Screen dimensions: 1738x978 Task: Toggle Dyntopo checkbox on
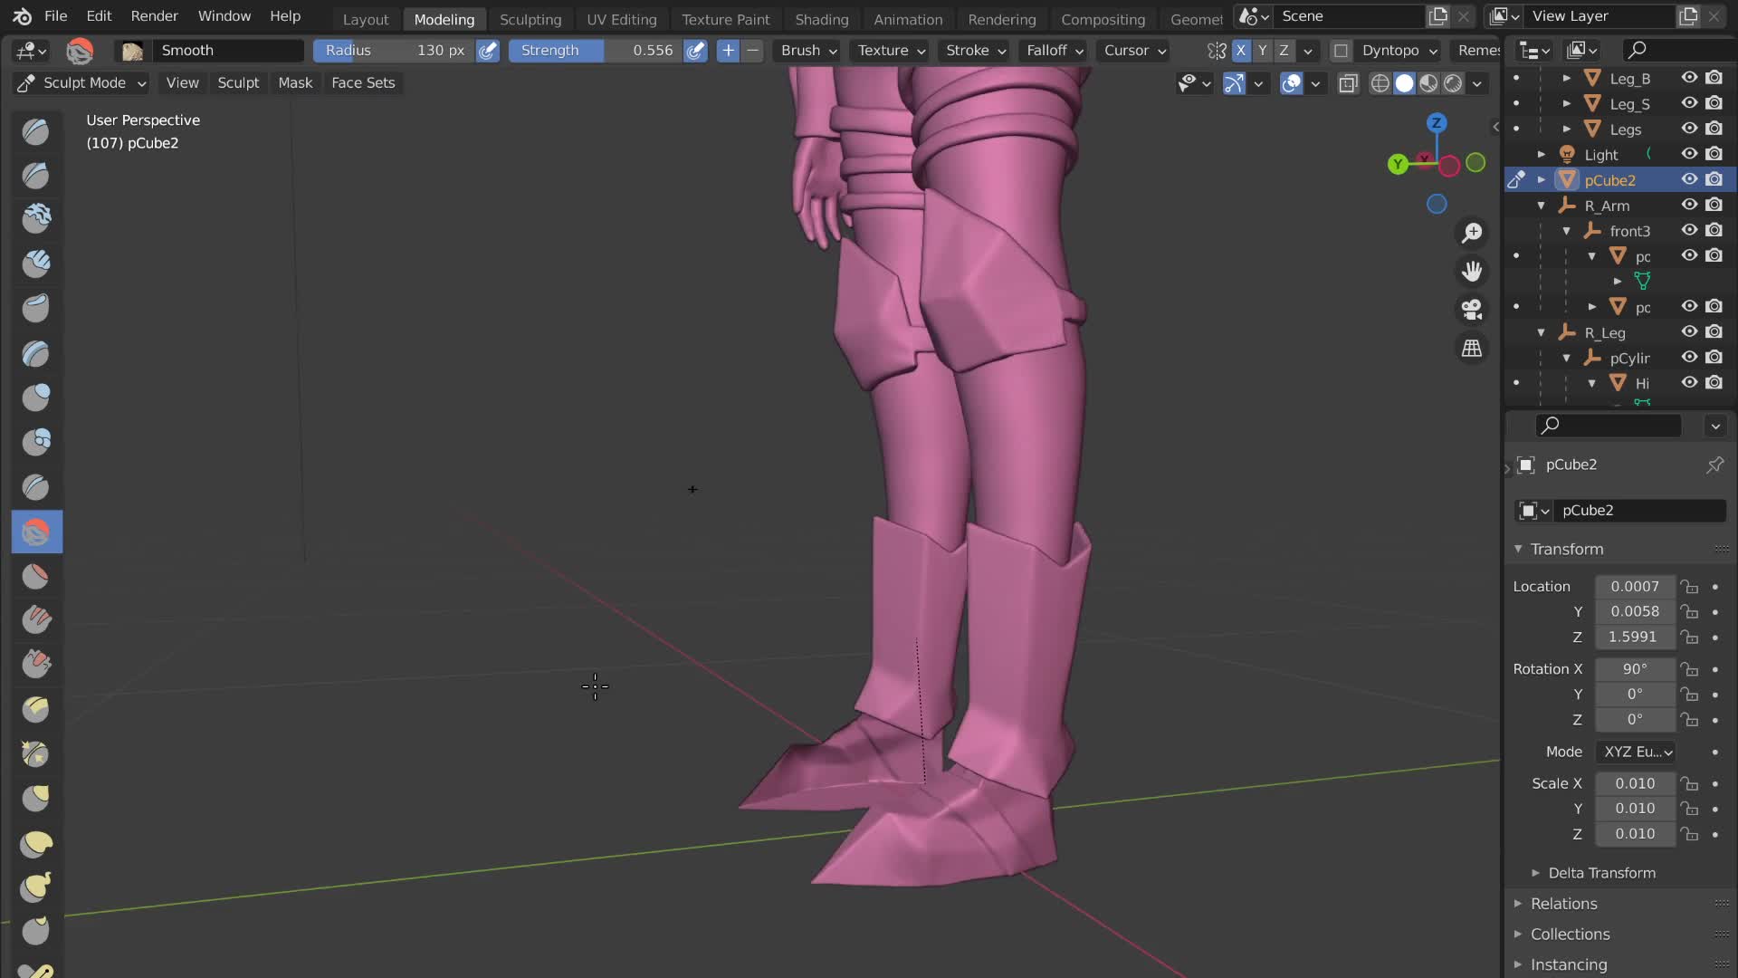point(1341,51)
